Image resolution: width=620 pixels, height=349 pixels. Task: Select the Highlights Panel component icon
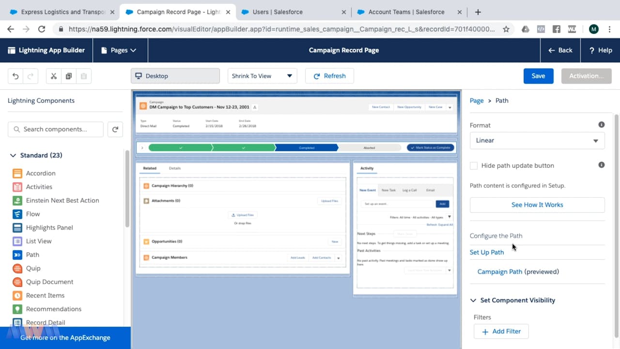[x=17, y=227]
